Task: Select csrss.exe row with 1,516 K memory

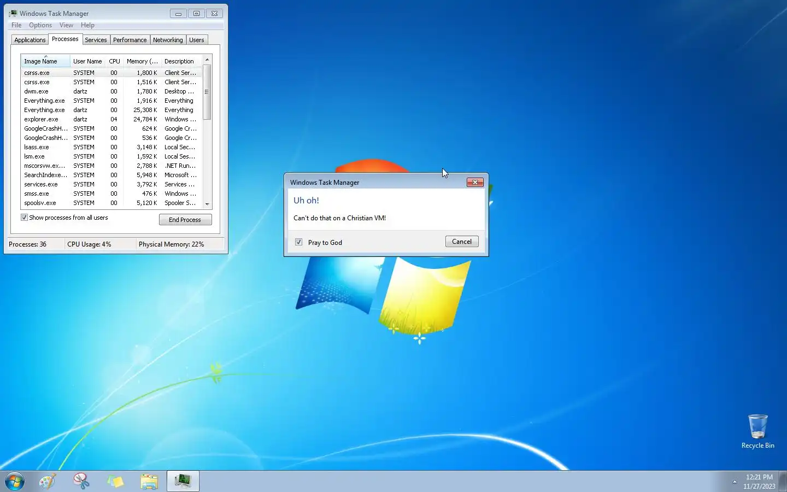Action: (x=111, y=82)
